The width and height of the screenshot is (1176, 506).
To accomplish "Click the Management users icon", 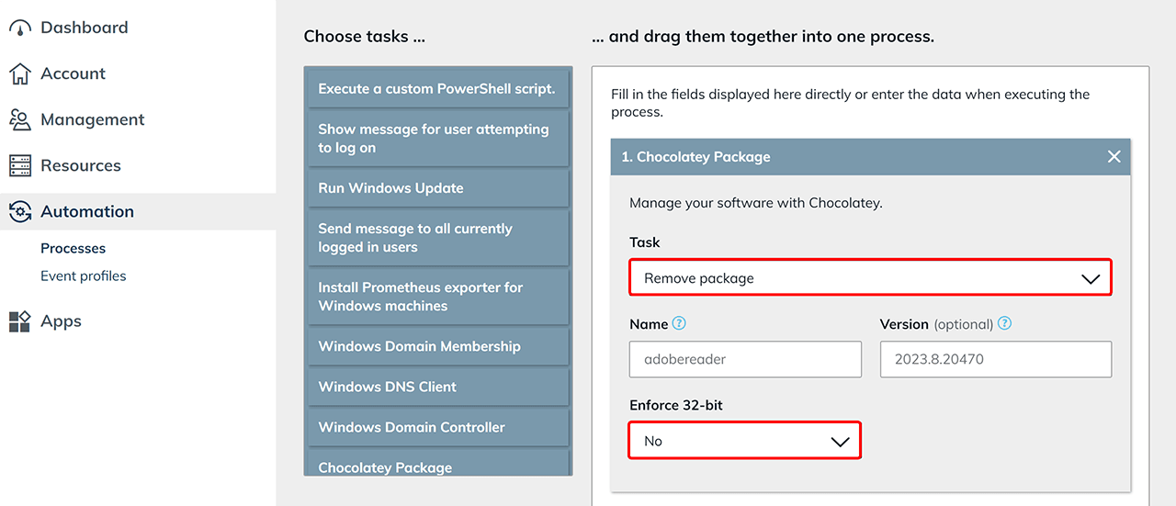I will 20,120.
